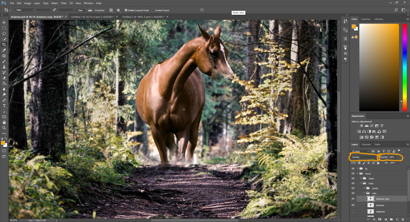Switch to Untitled-1 document tab
410x222 pixels.
(93, 17)
